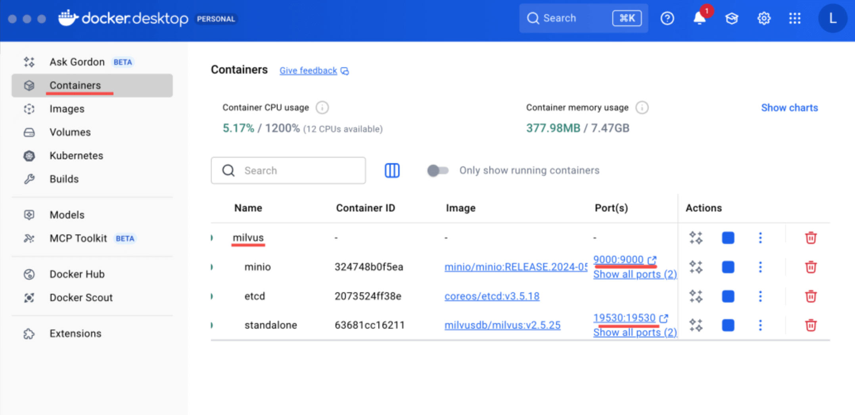Open more actions for minio row
This screenshot has width=855, height=415.
(x=760, y=267)
